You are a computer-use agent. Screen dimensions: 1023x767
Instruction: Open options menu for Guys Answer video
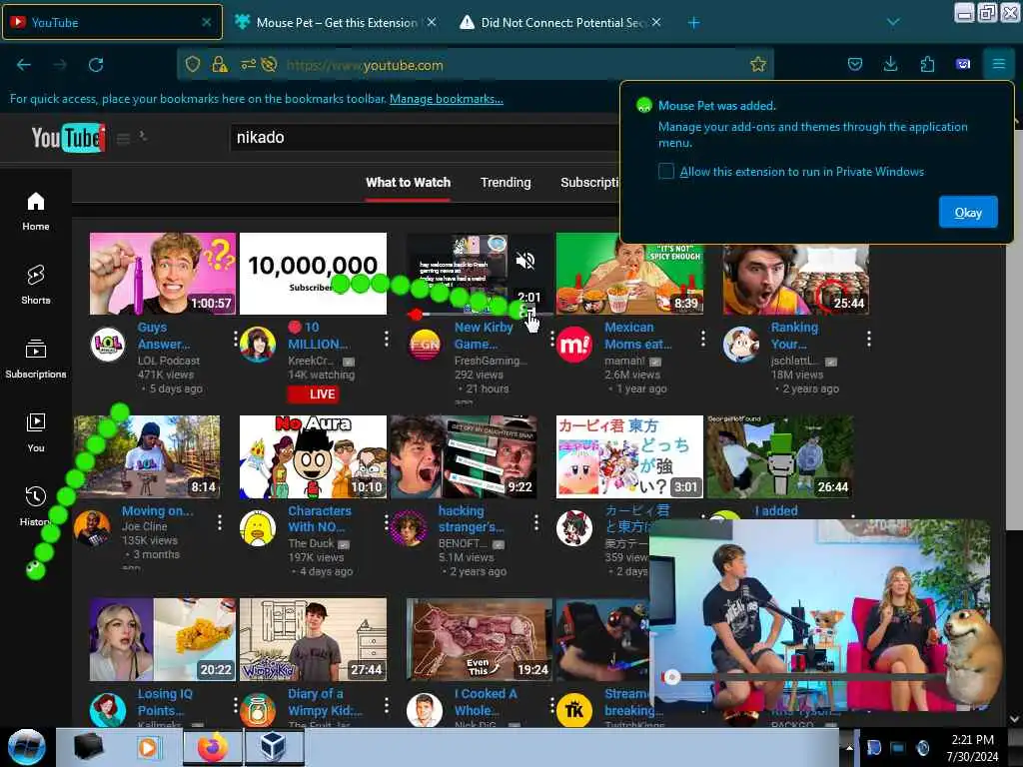[x=236, y=339]
